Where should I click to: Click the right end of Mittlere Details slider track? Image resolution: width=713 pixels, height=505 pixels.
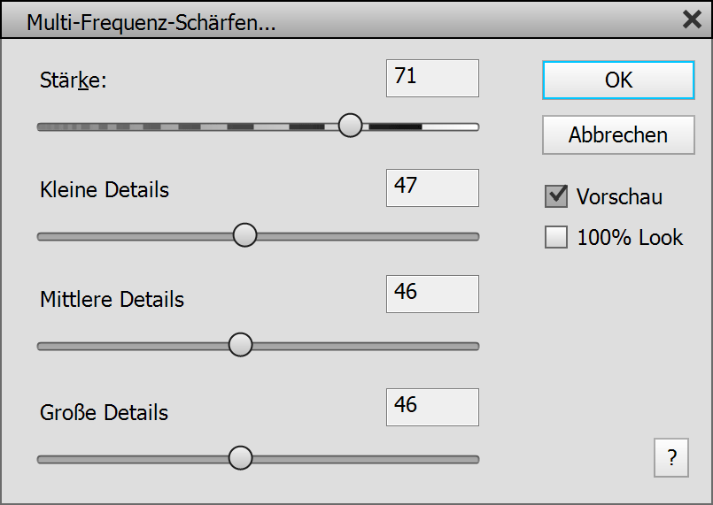coord(474,346)
